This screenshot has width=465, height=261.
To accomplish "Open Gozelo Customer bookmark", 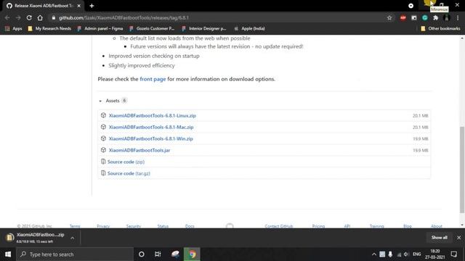I will click(152, 29).
